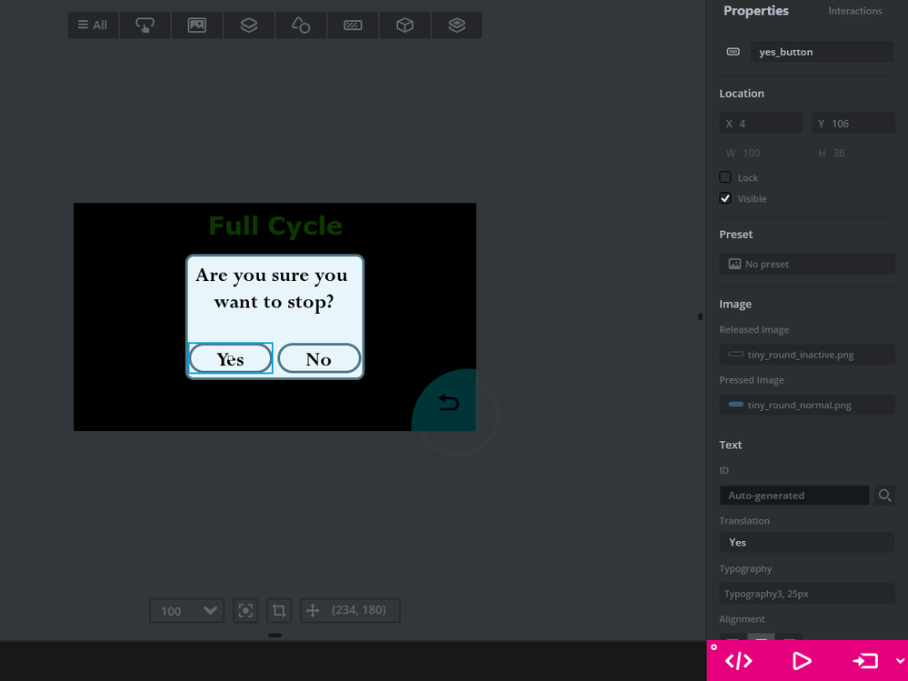Select the Yes button on the canvas
The height and width of the screenshot is (681, 908).
tap(231, 358)
